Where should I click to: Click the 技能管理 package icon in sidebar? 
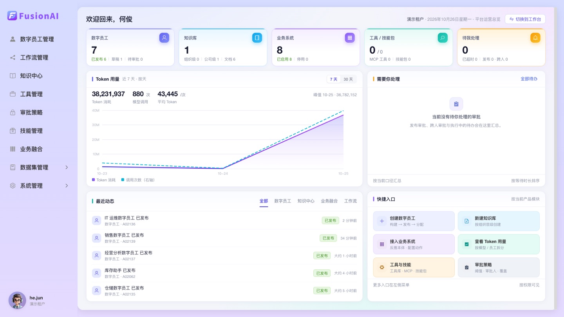tap(13, 131)
